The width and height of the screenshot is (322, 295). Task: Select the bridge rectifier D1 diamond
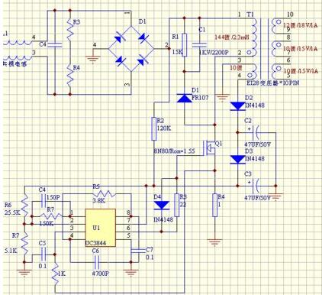[x=131, y=48]
